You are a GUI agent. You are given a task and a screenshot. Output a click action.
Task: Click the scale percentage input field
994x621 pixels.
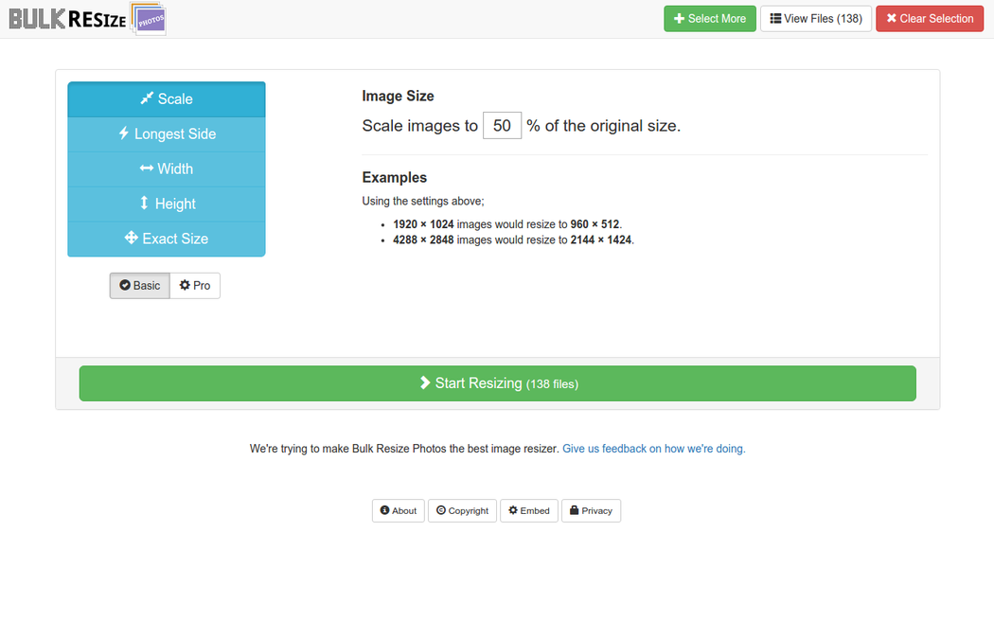pos(502,126)
